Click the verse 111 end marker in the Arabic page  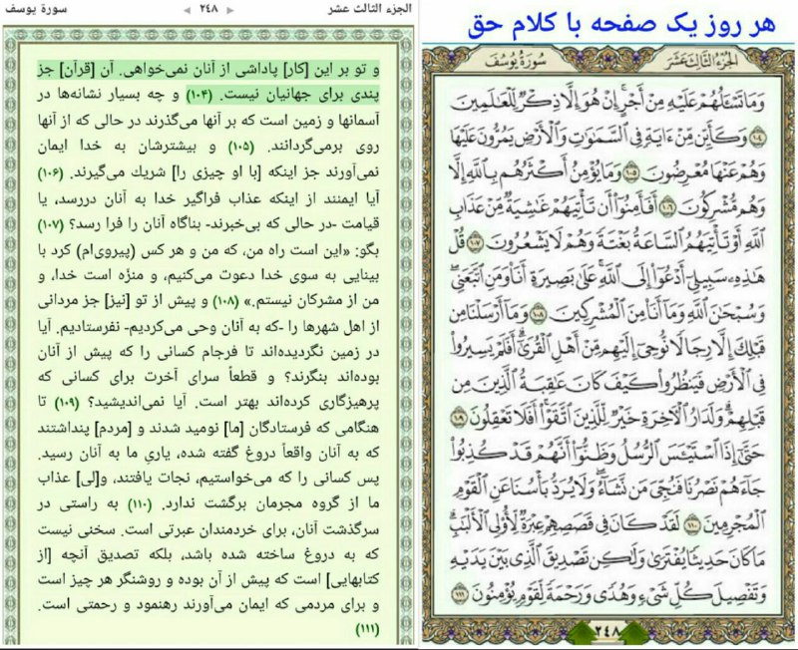pos(460,593)
